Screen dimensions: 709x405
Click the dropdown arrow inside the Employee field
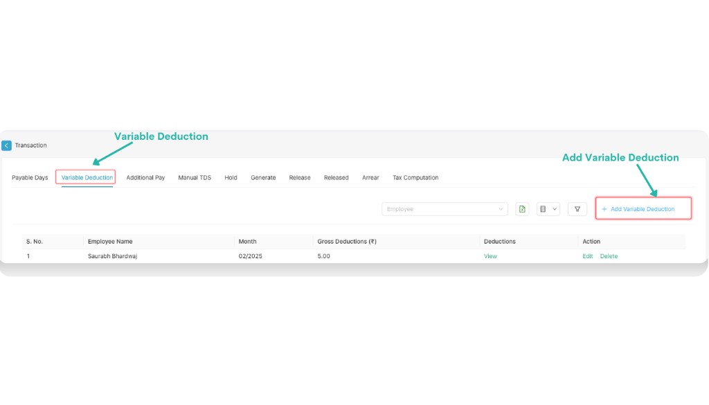tap(501, 208)
